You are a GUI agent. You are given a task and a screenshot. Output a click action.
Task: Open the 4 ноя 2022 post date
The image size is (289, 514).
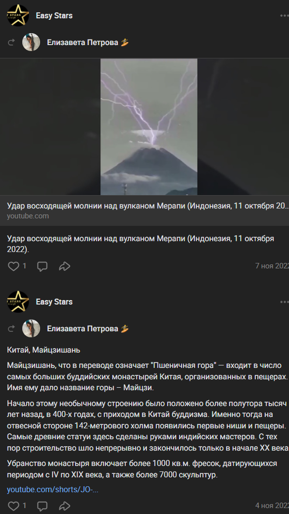coord(272,506)
